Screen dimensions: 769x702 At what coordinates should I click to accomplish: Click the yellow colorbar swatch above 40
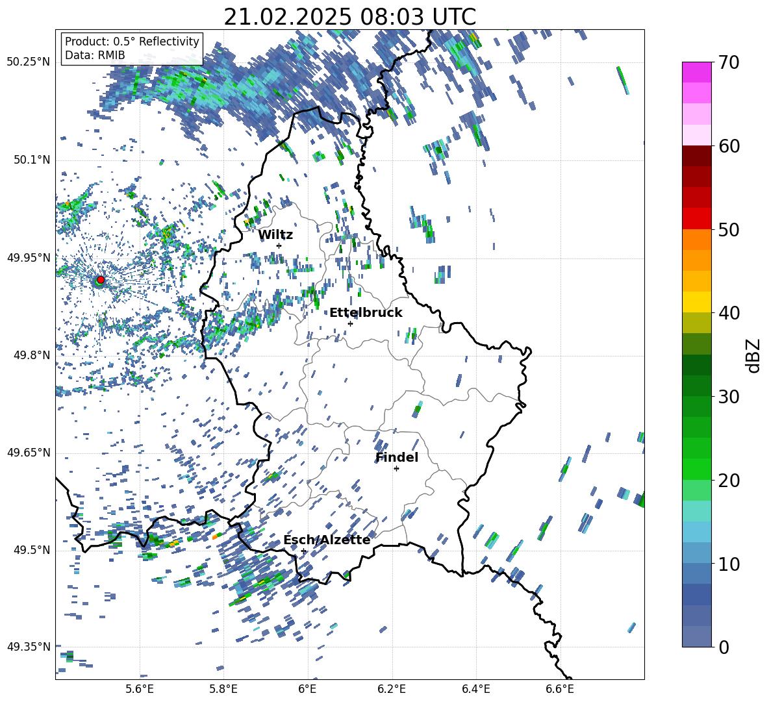tap(696, 302)
